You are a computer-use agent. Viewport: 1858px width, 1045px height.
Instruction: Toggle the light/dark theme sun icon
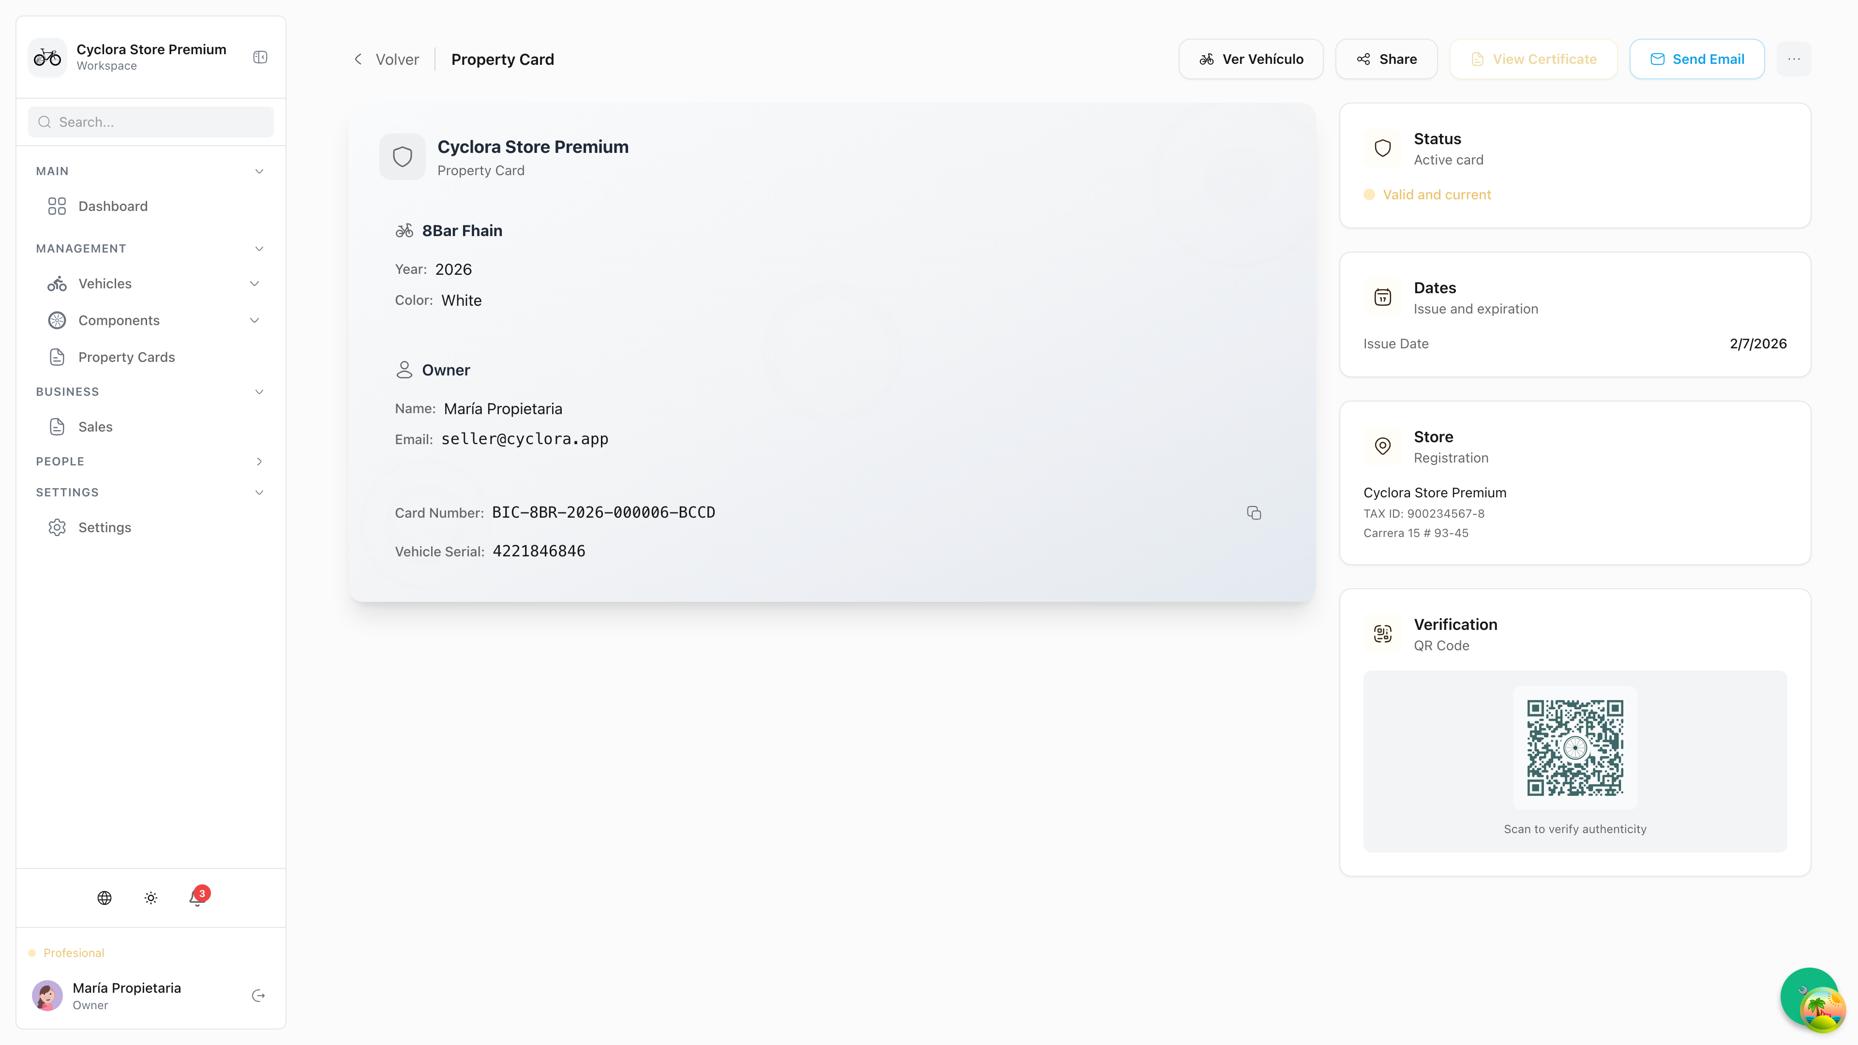pos(151,898)
